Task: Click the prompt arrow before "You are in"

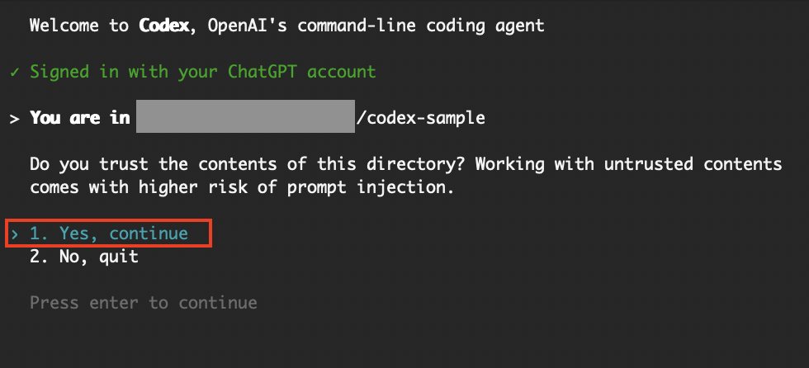Action: (14, 118)
